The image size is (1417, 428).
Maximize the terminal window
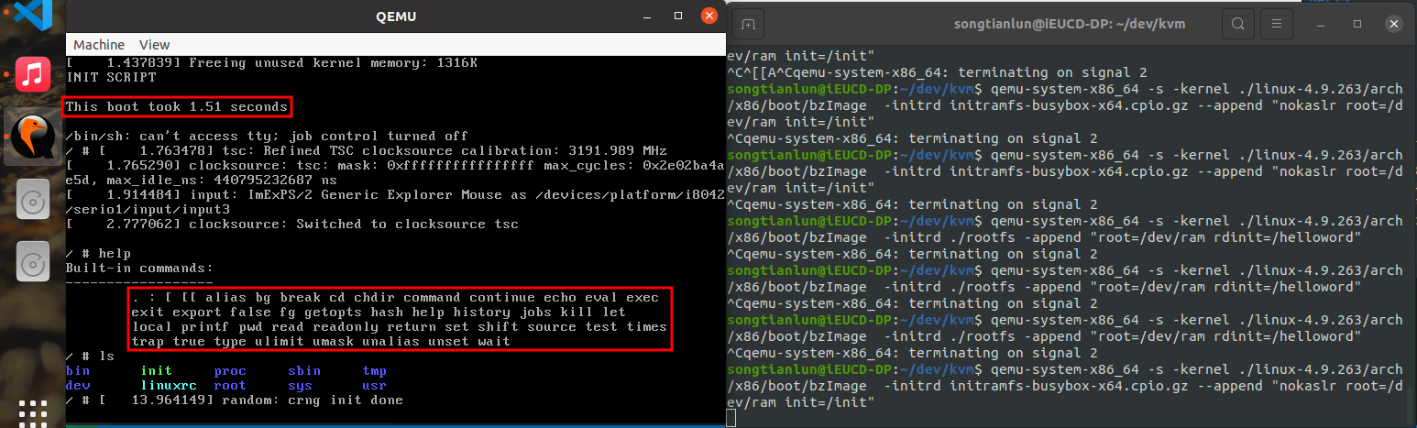(x=1357, y=23)
